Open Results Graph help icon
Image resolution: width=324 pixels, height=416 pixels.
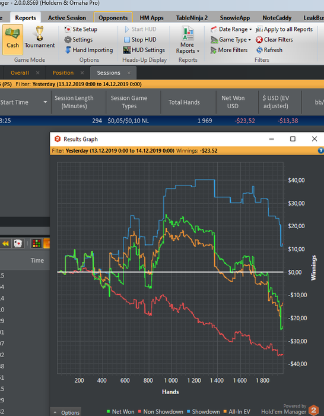320,151
